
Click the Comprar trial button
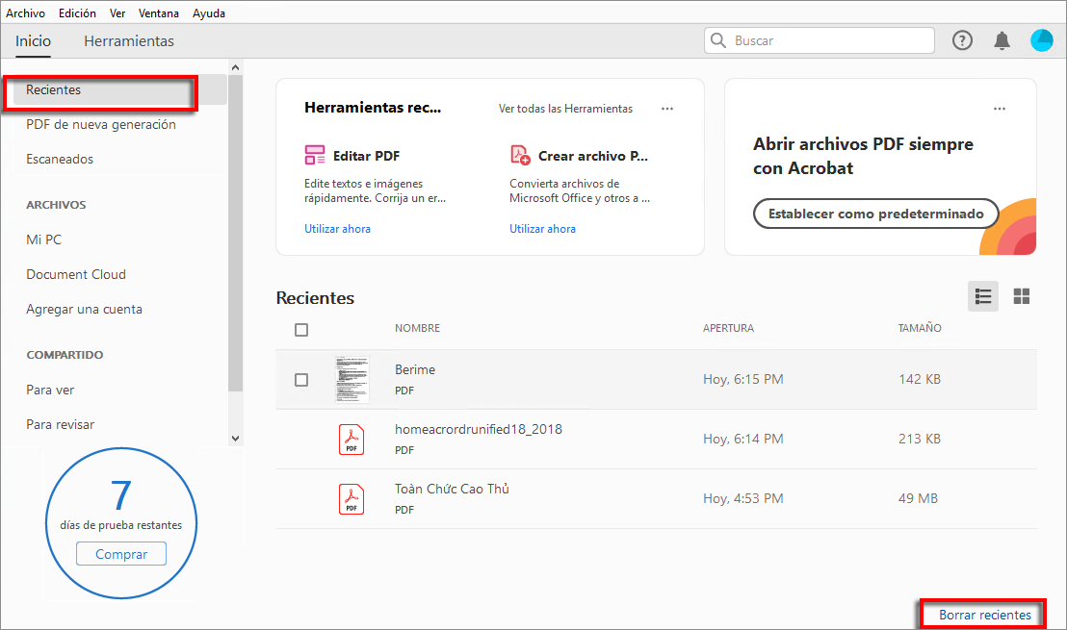[120, 553]
